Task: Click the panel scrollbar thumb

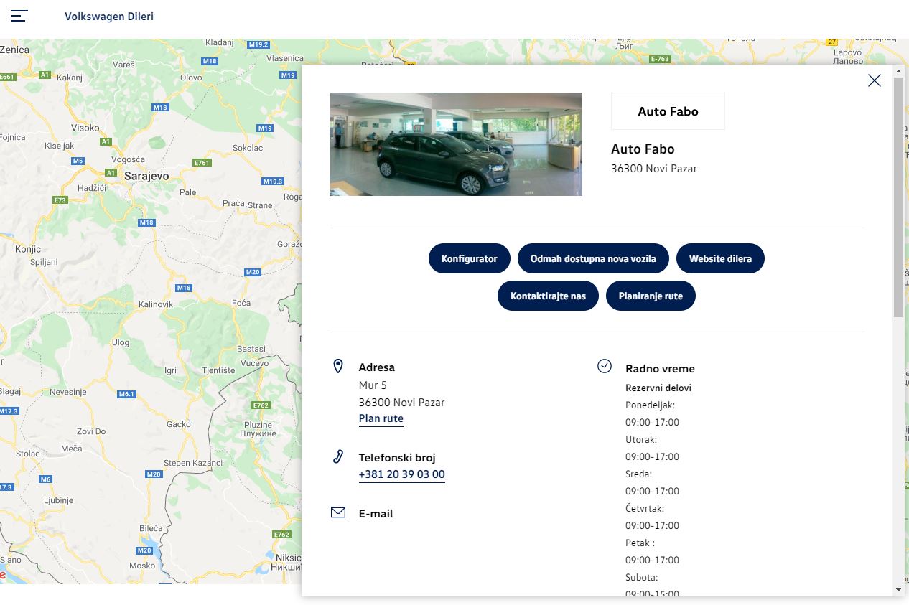Action: [898, 197]
